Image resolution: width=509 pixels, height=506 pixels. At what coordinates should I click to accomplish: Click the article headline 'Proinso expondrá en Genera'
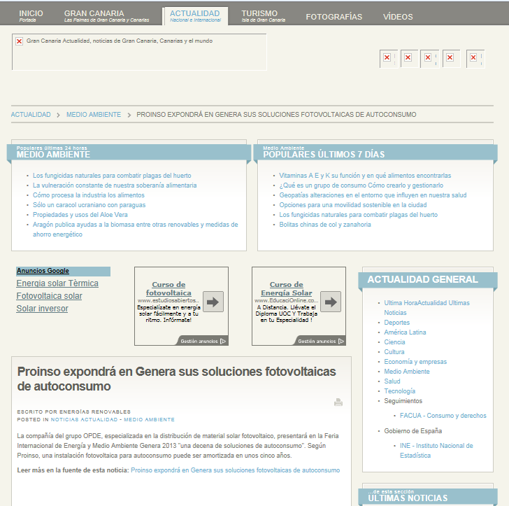coord(177,379)
